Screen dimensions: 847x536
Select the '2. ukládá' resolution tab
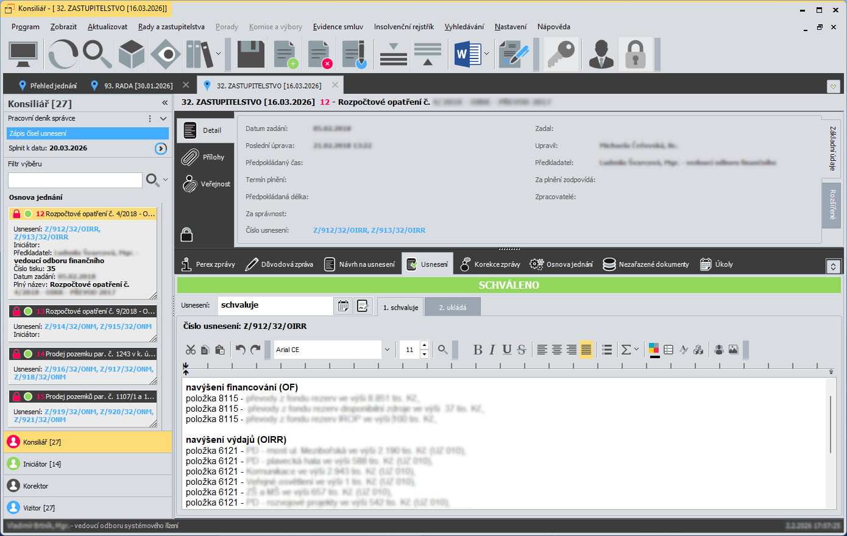[x=452, y=308]
